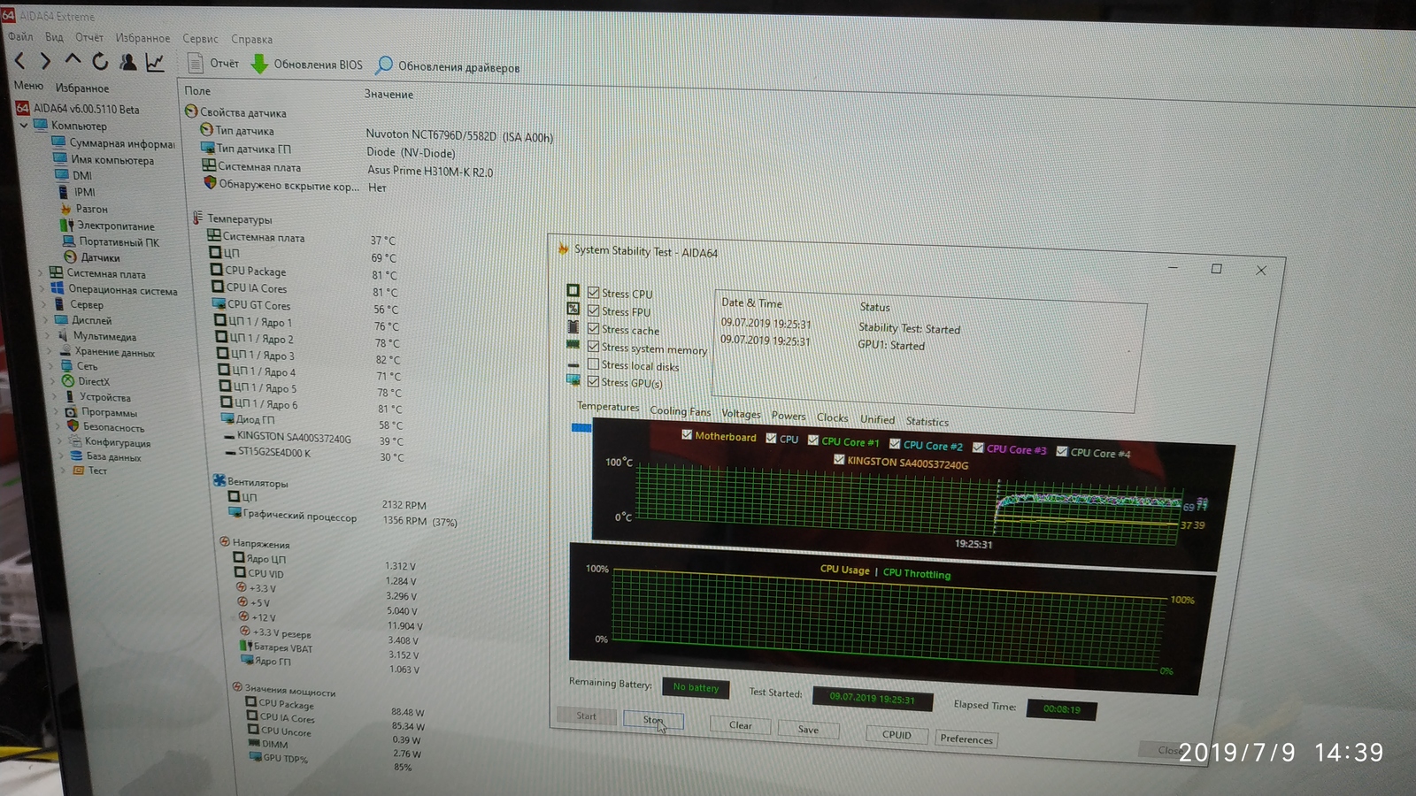The width and height of the screenshot is (1416, 796).
Task: Click the Отчёт report icon
Action: [196, 63]
